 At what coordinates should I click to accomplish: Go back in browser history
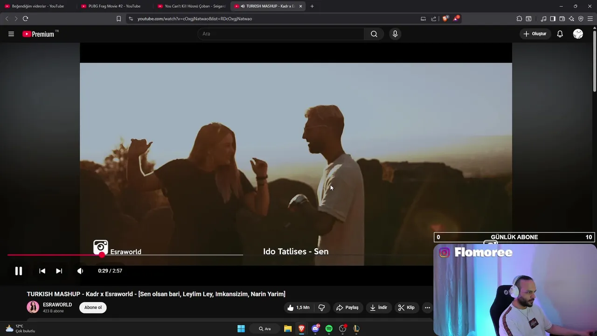(x=7, y=19)
